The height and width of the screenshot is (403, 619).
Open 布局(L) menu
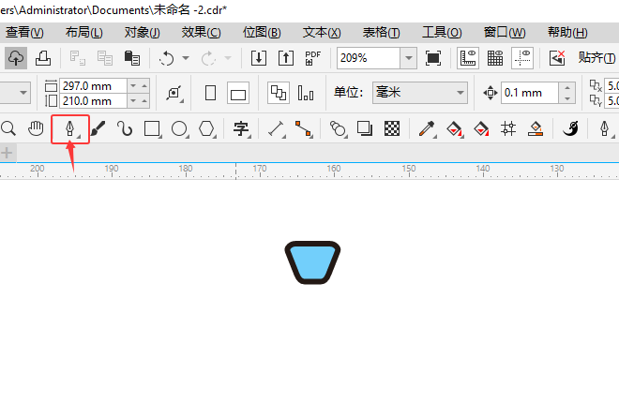pyautogui.click(x=84, y=33)
